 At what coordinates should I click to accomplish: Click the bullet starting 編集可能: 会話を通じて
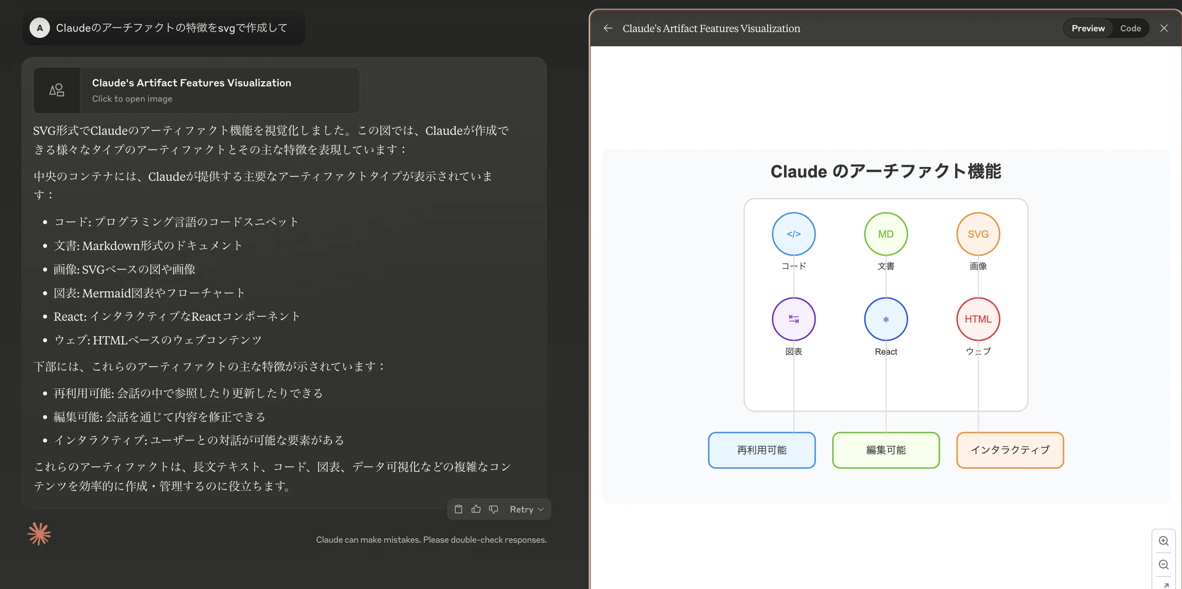[160, 417]
